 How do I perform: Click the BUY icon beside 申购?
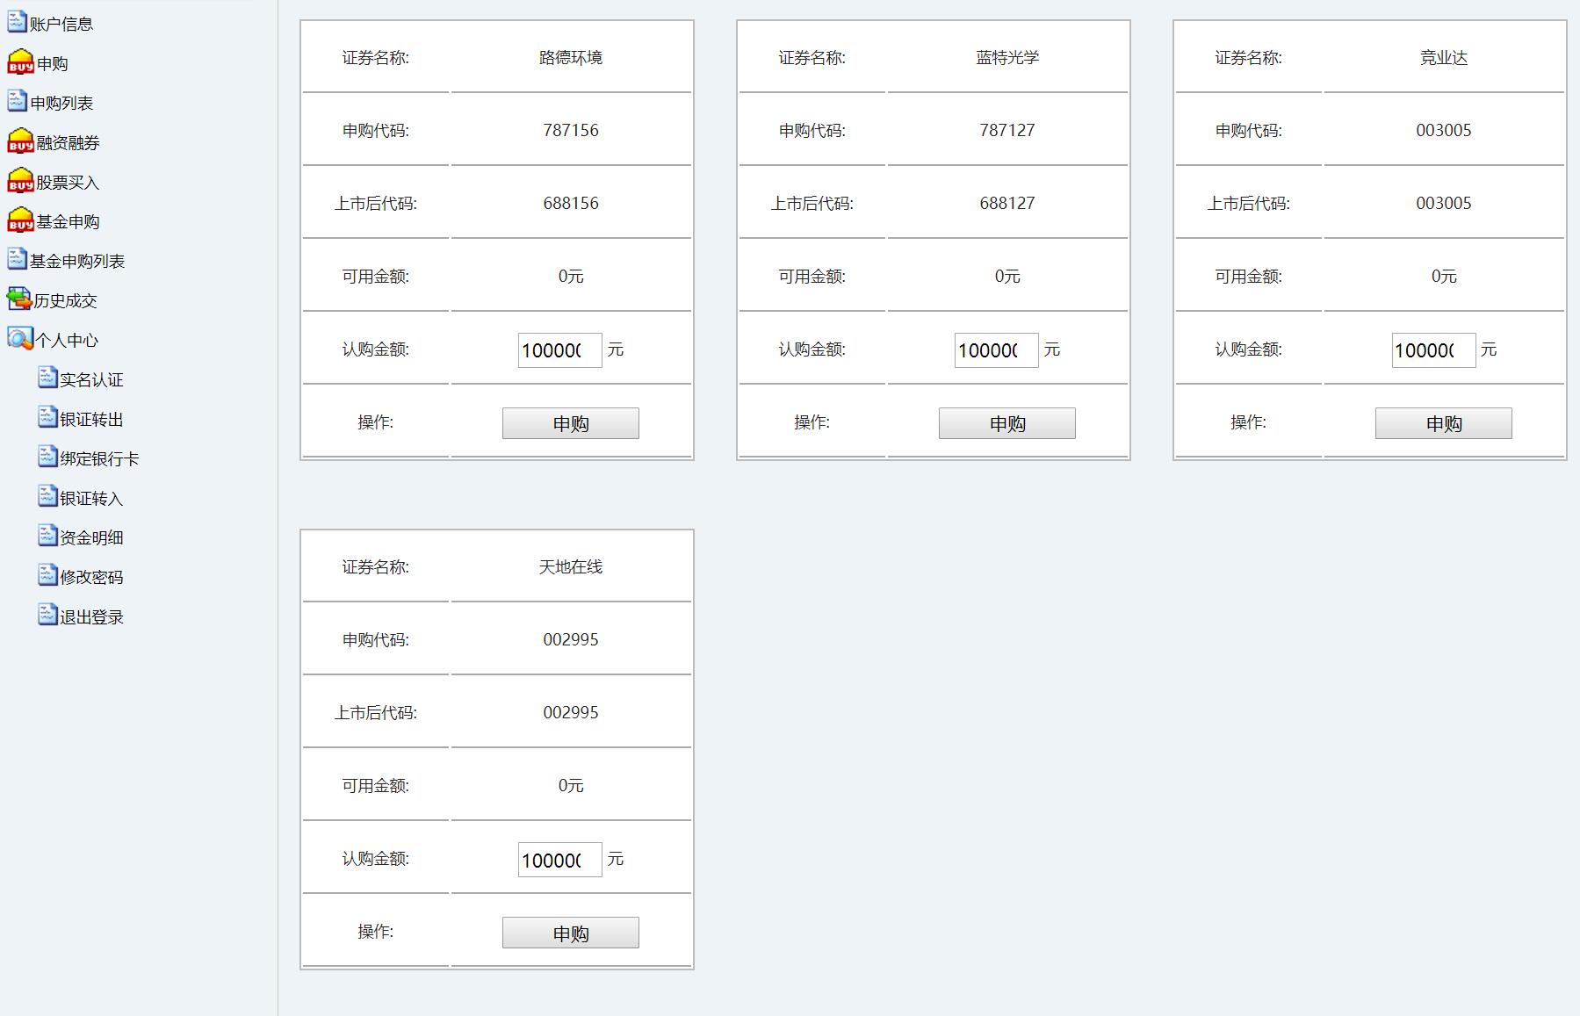click(x=20, y=62)
